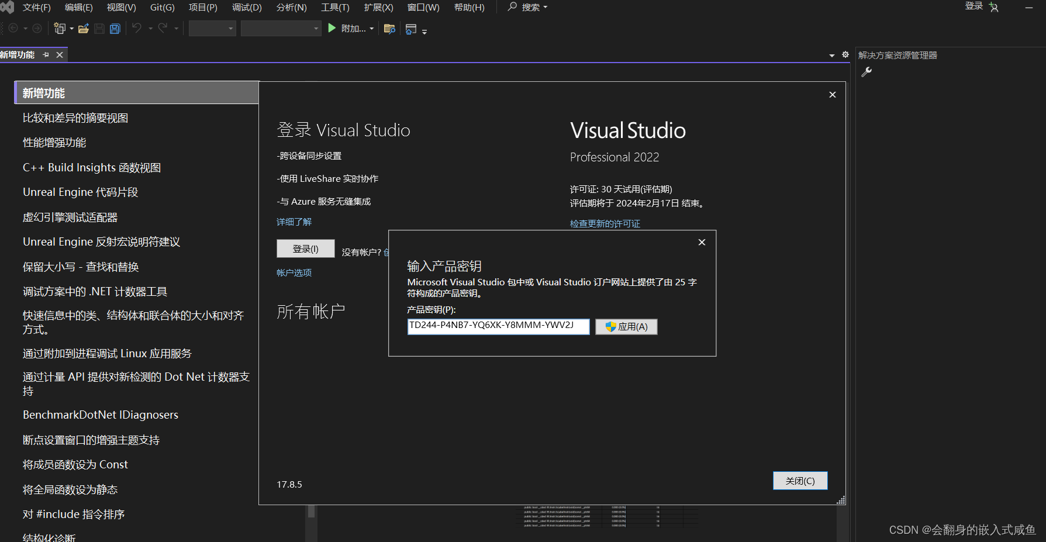Click the shield icon on the 应用(A) button
Image resolution: width=1046 pixels, height=542 pixels.
click(610, 327)
